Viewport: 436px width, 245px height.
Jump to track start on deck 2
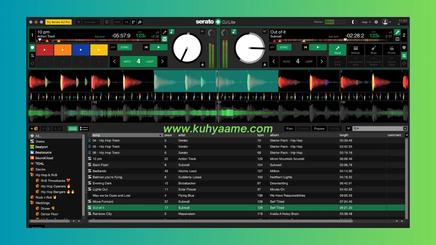point(306,47)
